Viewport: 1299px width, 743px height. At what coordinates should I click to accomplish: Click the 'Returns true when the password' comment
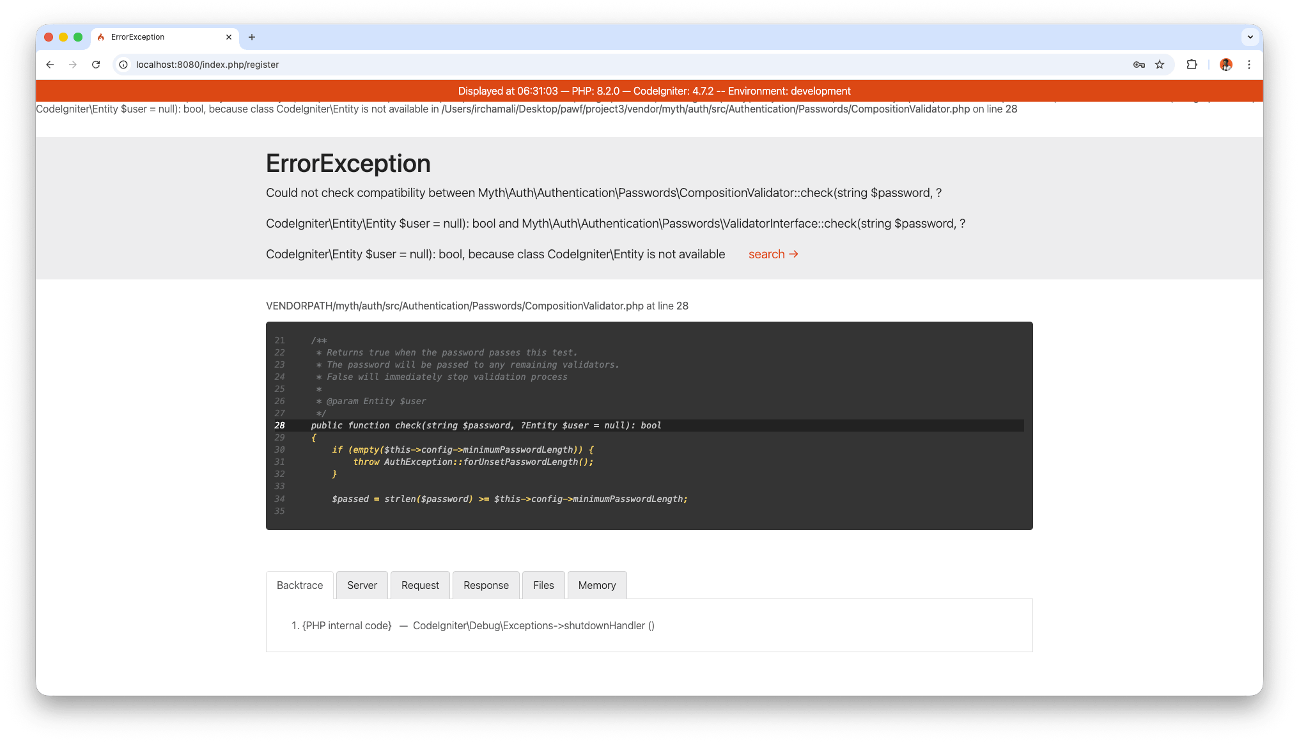tap(447, 353)
